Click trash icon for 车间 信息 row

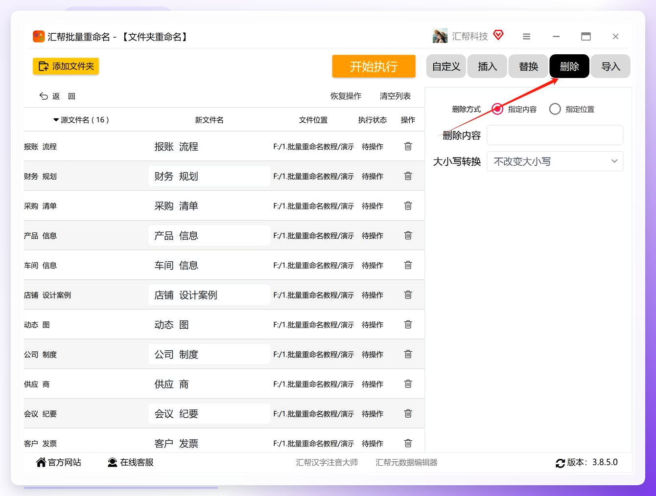point(408,265)
